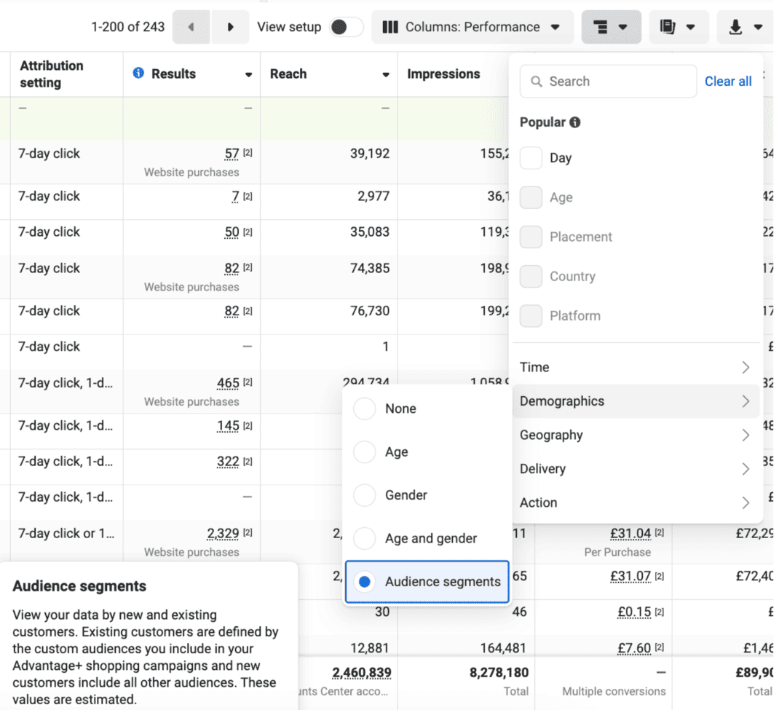Viewport: 779px width, 710px height.
Task: Click the 35,083 reach cell
Action: pos(370,232)
